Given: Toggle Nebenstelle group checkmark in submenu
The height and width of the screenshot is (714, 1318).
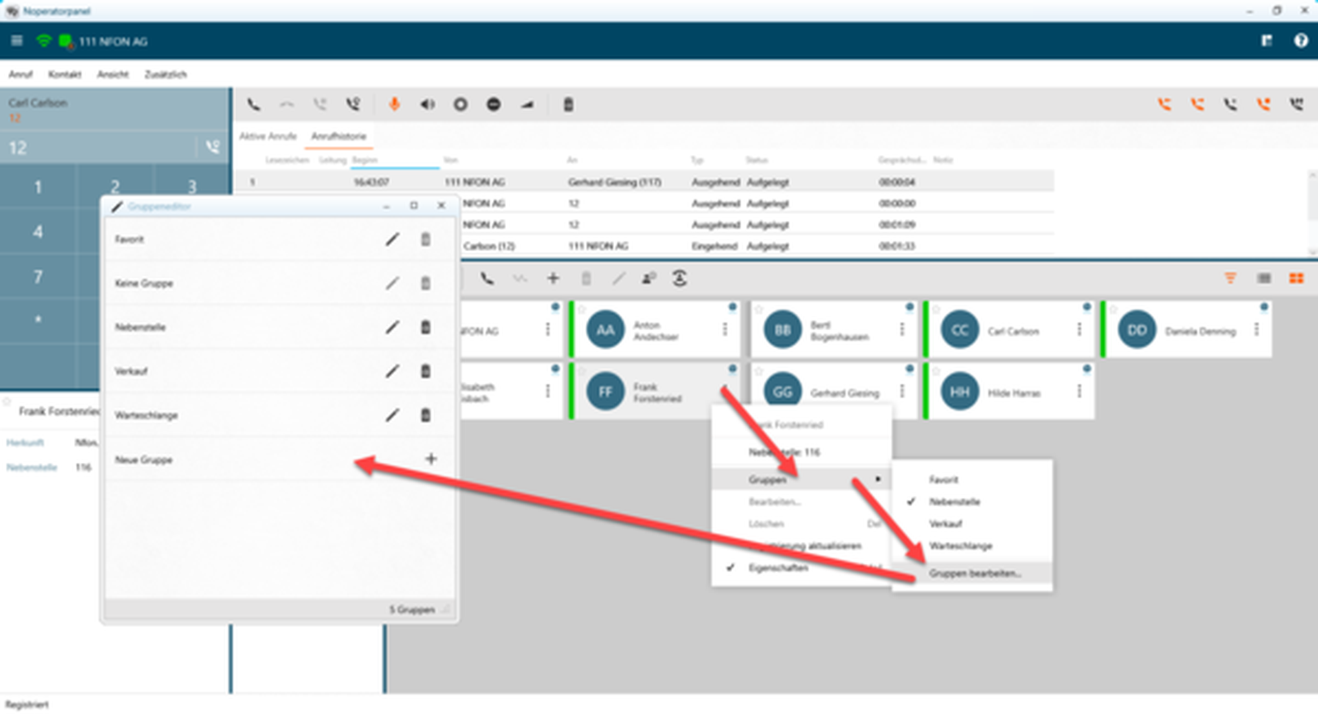Looking at the screenshot, I should coord(954,502).
